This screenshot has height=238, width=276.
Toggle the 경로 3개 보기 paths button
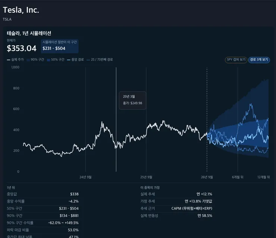[x=259, y=60]
